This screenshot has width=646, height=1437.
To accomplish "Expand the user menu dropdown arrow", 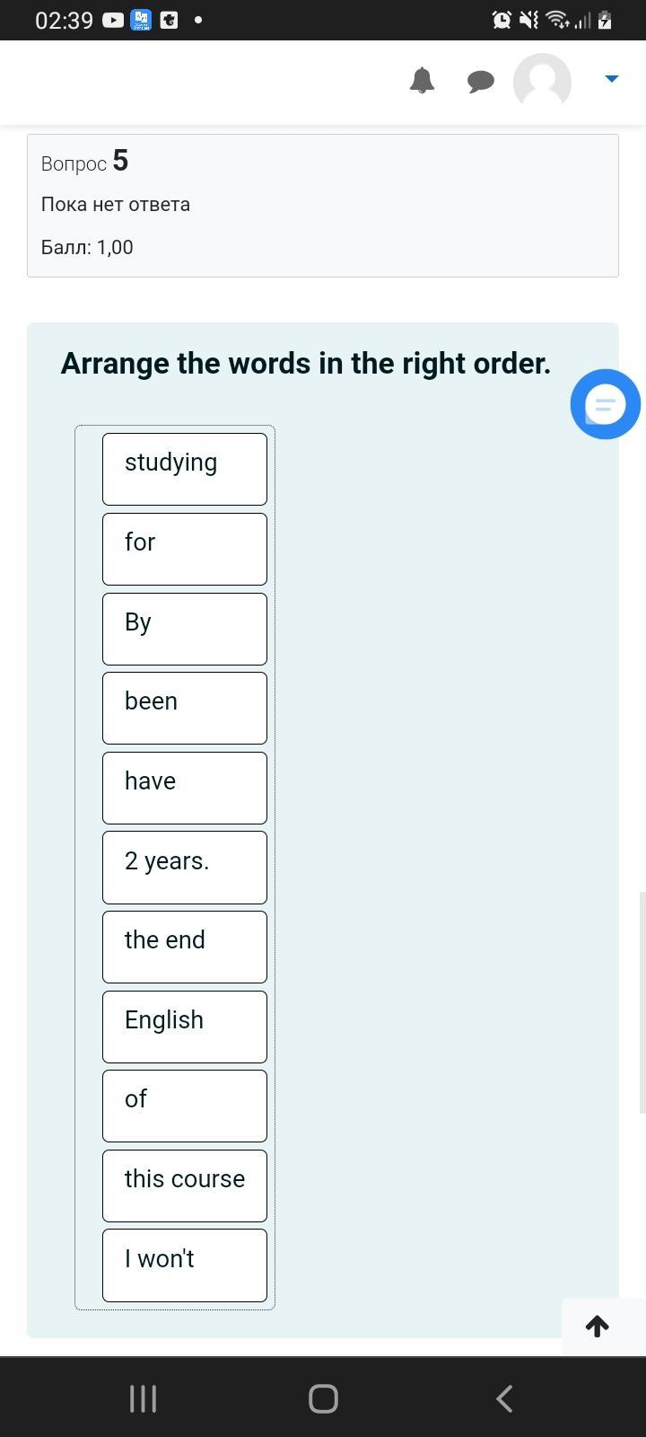I will [612, 79].
